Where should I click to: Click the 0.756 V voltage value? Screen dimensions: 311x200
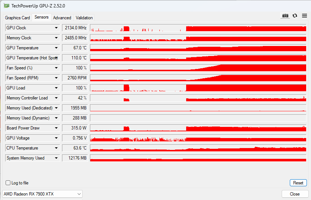pos(75,138)
